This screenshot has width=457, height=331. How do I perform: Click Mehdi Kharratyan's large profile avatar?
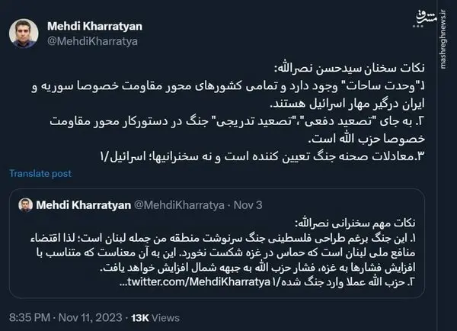click(x=24, y=32)
